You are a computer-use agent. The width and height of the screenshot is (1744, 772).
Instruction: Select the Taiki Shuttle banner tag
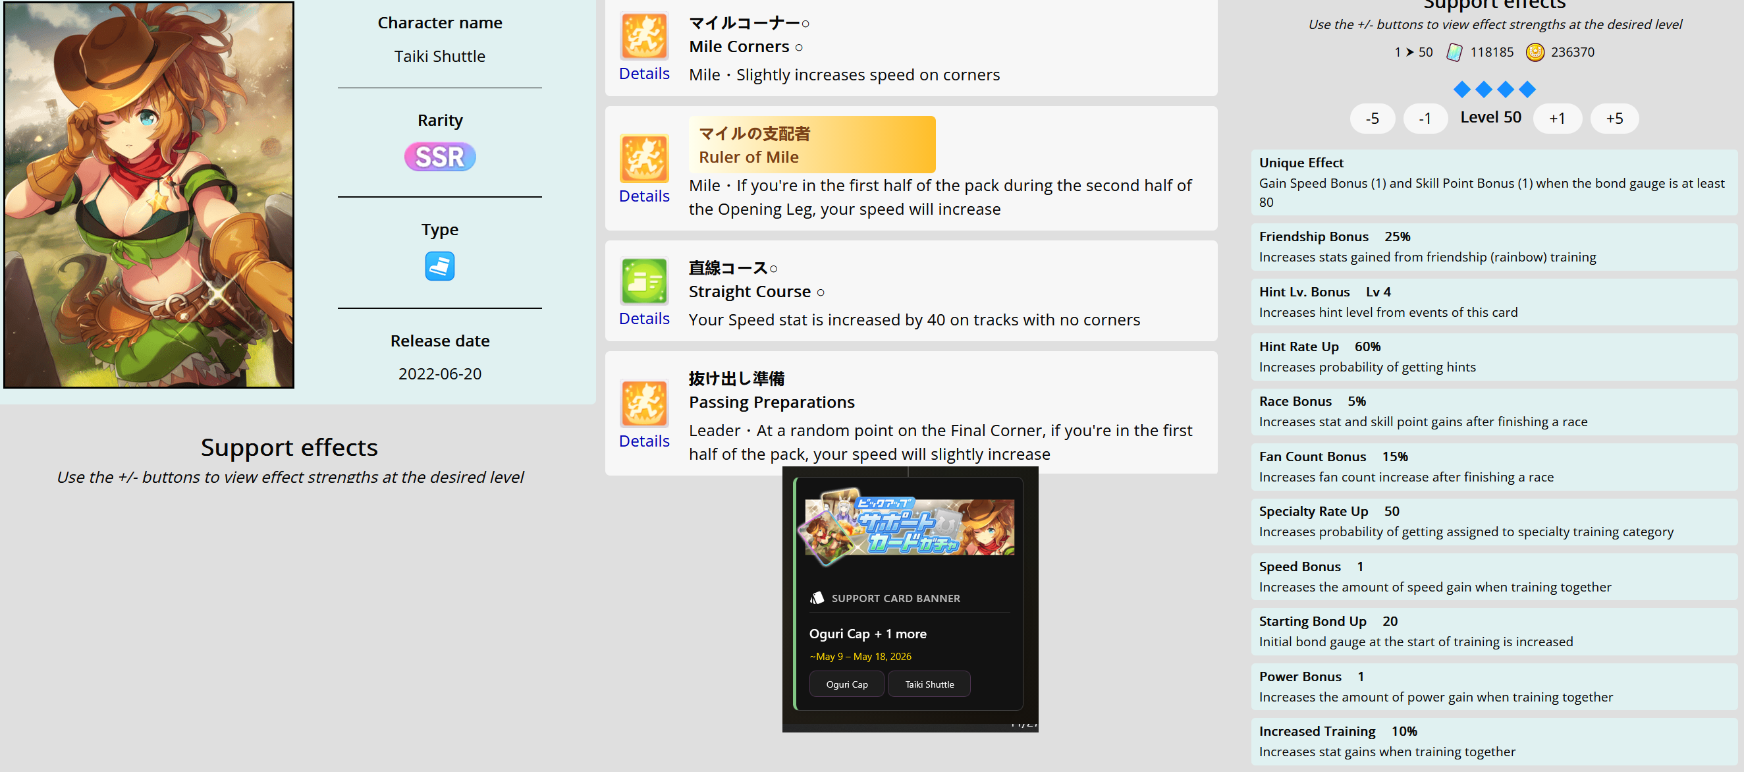[x=928, y=684]
